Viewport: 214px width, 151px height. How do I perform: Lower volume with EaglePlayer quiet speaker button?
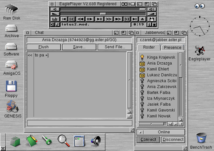pos(55,9)
